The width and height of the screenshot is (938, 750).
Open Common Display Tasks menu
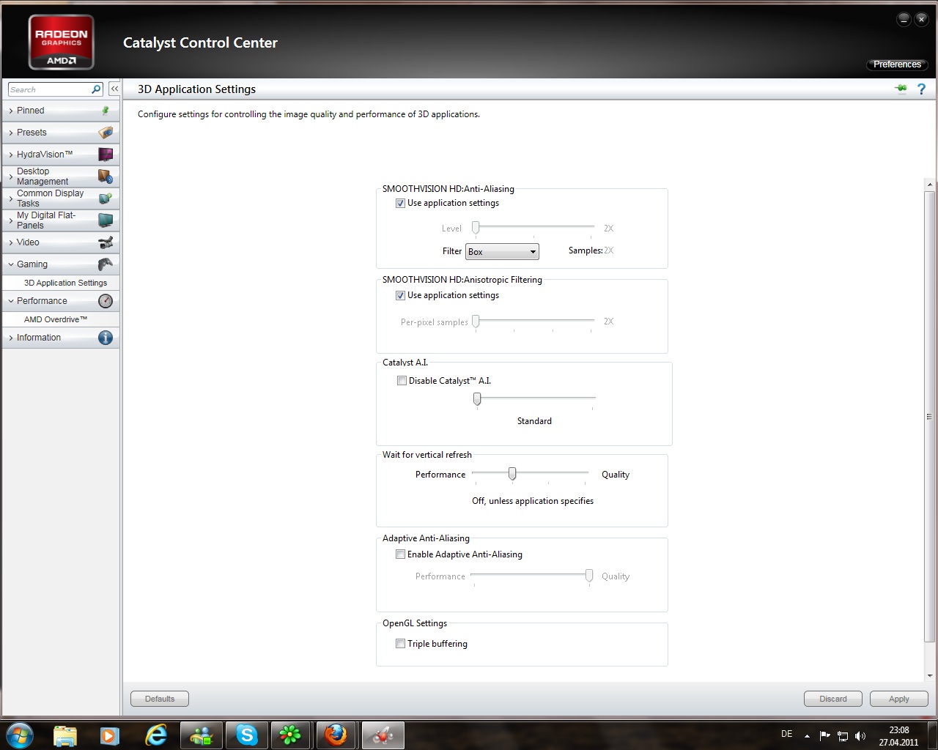coord(62,198)
